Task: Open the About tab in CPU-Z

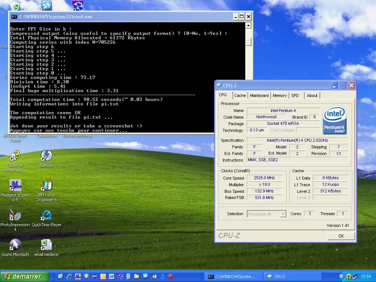Action: [x=312, y=95]
